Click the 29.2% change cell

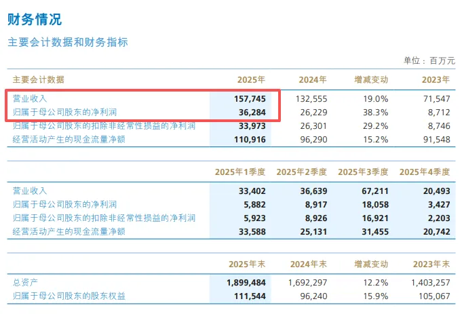click(x=376, y=125)
